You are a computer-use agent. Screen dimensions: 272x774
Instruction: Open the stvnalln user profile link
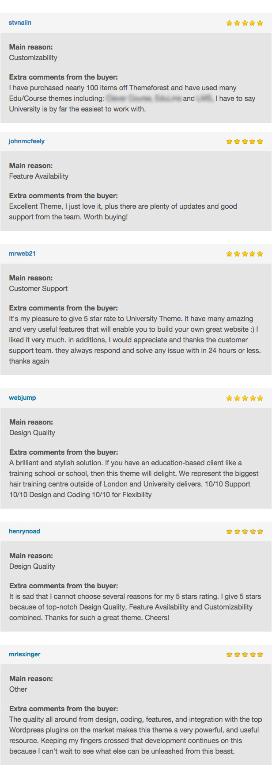click(x=20, y=23)
